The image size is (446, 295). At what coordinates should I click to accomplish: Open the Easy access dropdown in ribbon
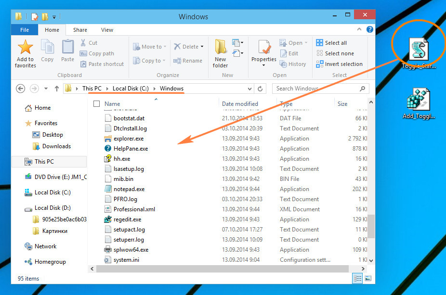tap(238, 53)
